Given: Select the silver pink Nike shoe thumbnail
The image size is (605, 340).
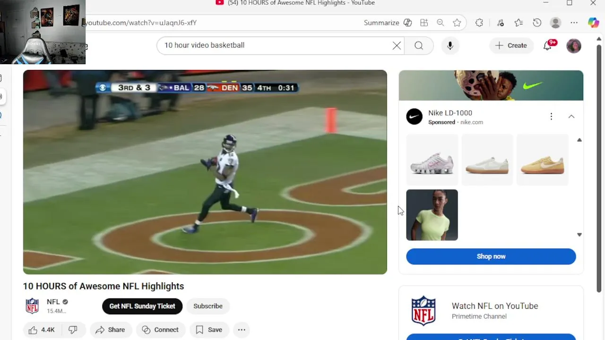Looking at the screenshot, I should (432, 160).
